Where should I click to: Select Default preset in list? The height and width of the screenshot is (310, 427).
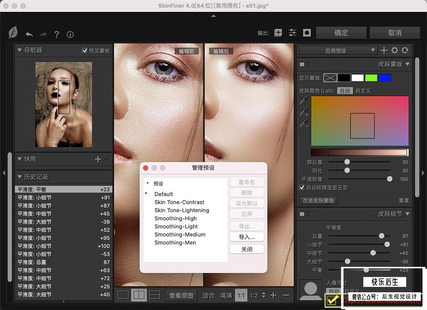[x=164, y=194]
